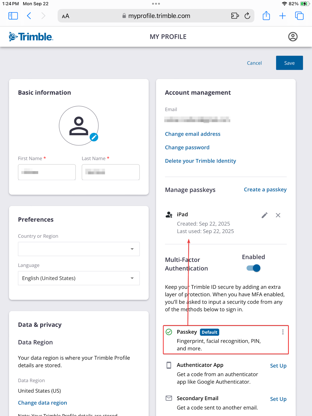Set Up the Secondary Email method
Viewport: 312px width, 416px height.
click(x=278, y=399)
